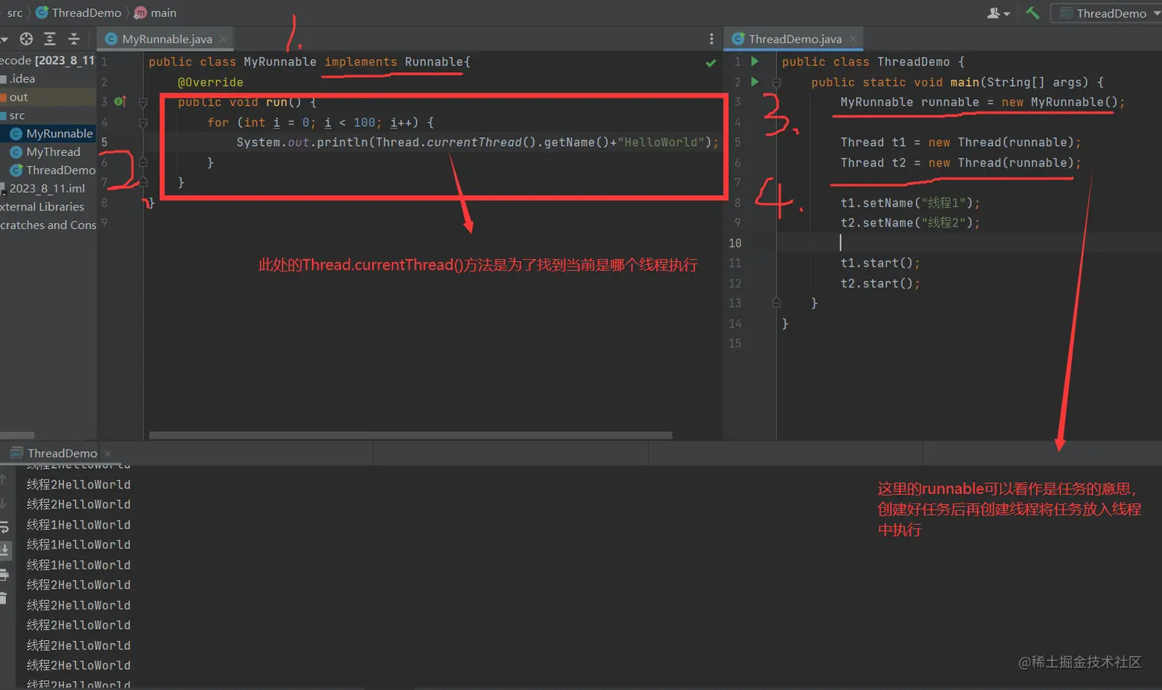This screenshot has height=690, width=1162.
Task: Switch to the MyRunnable.java editor tab
Action: [x=166, y=38]
